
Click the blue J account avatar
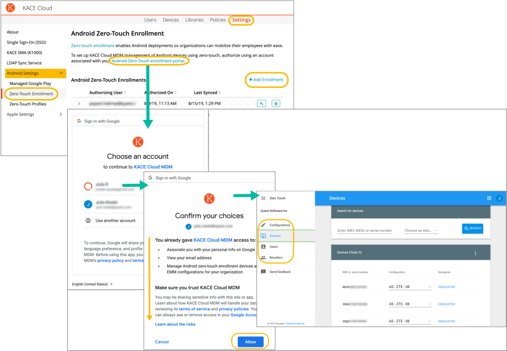pyautogui.click(x=499, y=198)
